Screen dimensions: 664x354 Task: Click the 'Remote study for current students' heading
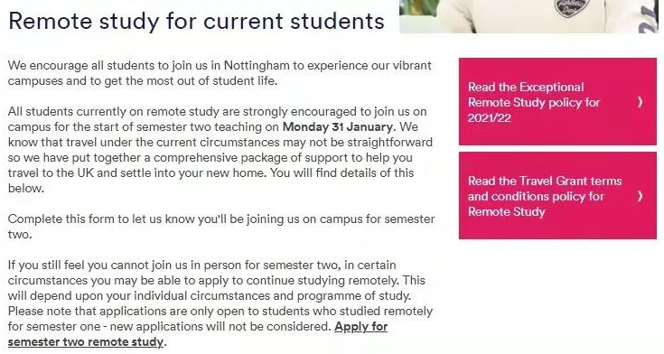tap(196, 21)
